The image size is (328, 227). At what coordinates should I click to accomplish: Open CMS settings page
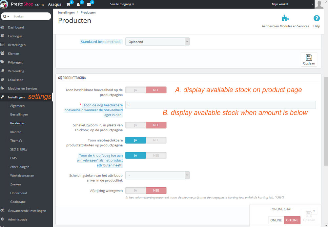pyautogui.click(x=13, y=158)
